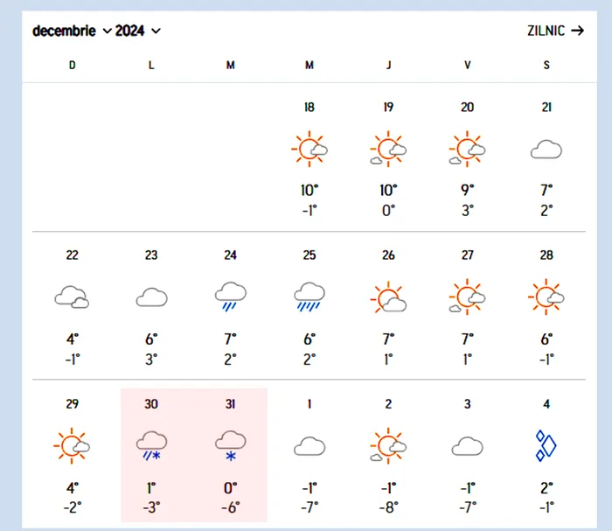Select the freezing rain icon on January 4
The image size is (612, 531).
[x=546, y=446]
